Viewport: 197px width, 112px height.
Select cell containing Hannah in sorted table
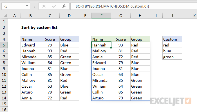pos(101,45)
